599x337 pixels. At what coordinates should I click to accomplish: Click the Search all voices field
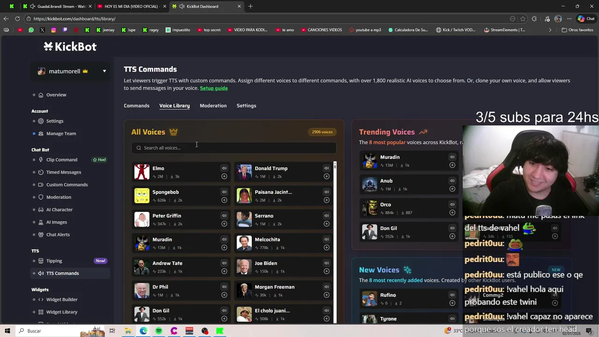coord(234,148)
